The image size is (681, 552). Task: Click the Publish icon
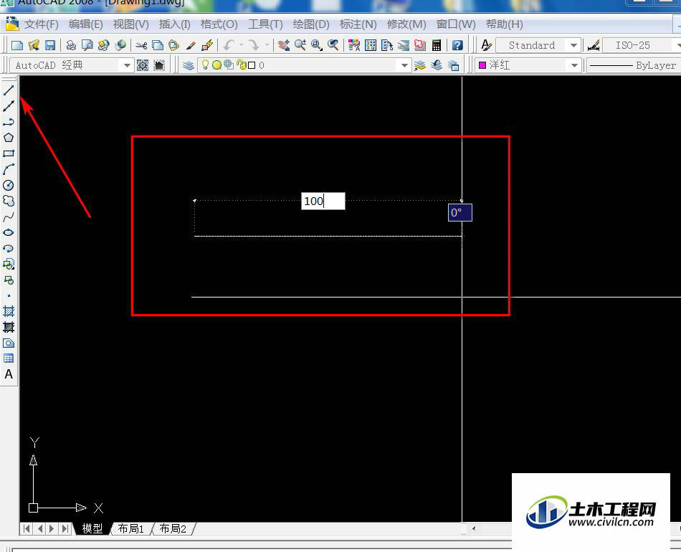click(104, 45)
